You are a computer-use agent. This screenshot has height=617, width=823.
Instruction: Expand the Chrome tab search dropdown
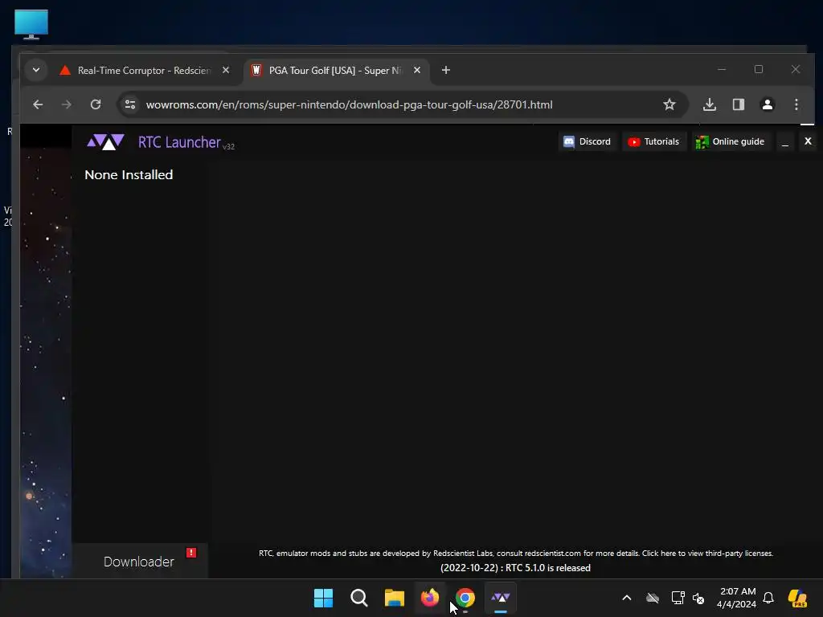(x=35, y=70)
